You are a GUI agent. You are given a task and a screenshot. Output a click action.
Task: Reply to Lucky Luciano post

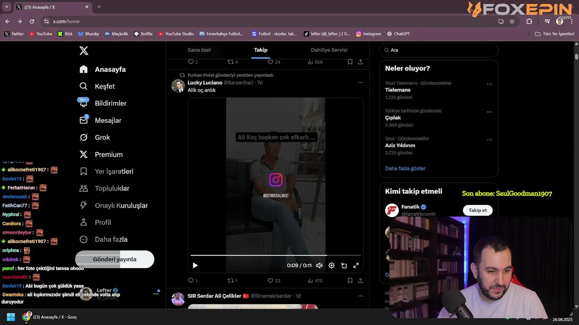pos(193,280)
